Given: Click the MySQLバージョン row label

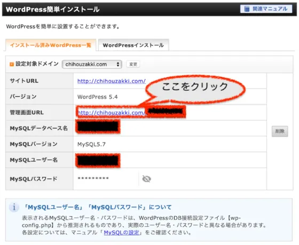Looking at the screenshot, I should 34,144.
